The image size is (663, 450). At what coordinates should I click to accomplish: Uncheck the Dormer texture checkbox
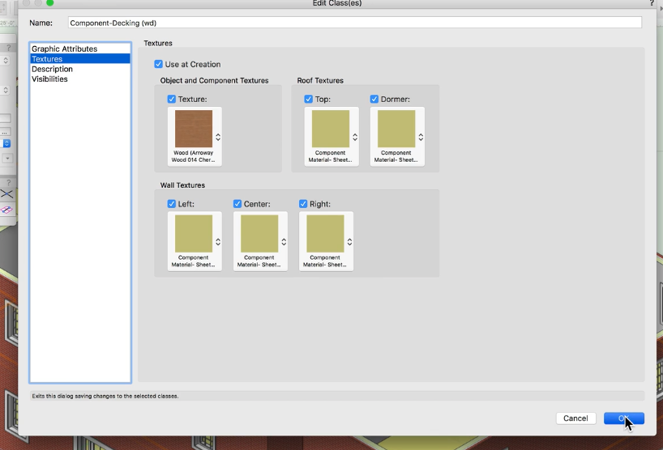[x=374, y=99]
